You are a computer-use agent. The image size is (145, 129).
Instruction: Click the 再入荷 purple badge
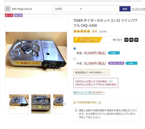[18, 15]
